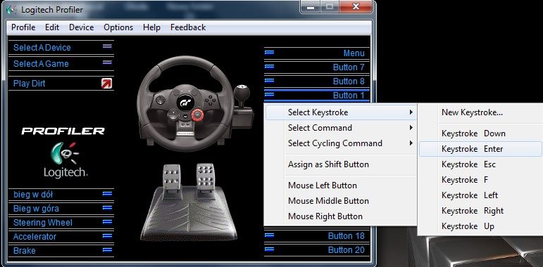Image resolution: width=543 pixels, height=267 pixels.
Task: Choose Mouse Right Button
Action: tap(341, 216)
